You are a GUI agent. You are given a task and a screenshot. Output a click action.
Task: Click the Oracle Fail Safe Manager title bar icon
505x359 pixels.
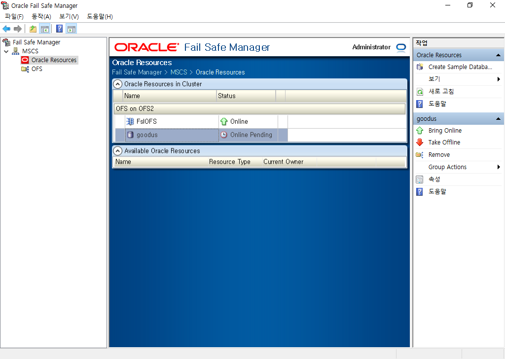(x=5, y=5)
